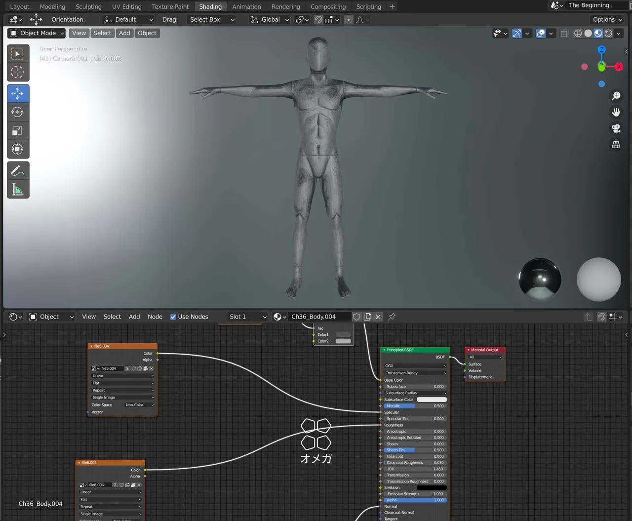This screenshot has width=632, height=521.
Task: Switch perspective/orthographic grid icon
Action: 616,145
